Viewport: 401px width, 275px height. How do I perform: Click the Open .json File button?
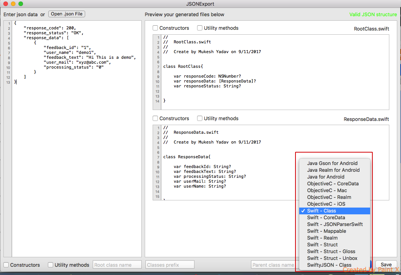(67, 14)
